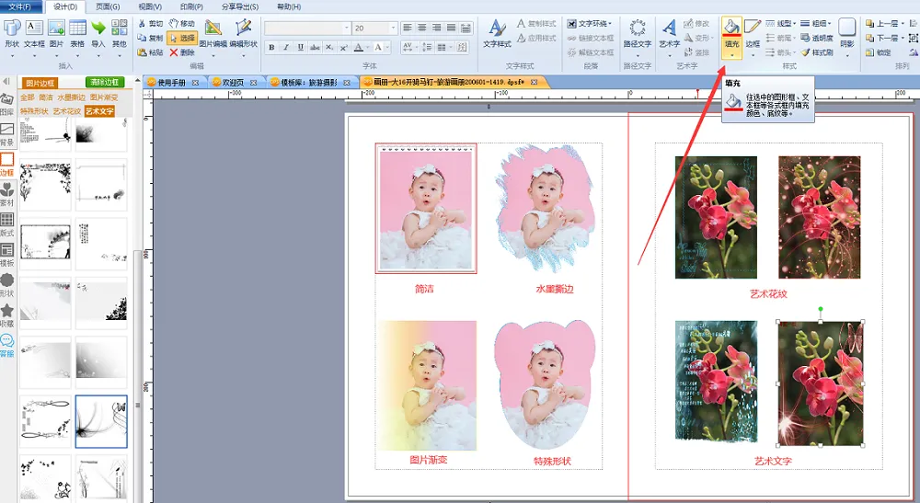The image size is (920, 503).
Task: Switch to the 页面(G) ribbon tab
Action: click(107, 6)
